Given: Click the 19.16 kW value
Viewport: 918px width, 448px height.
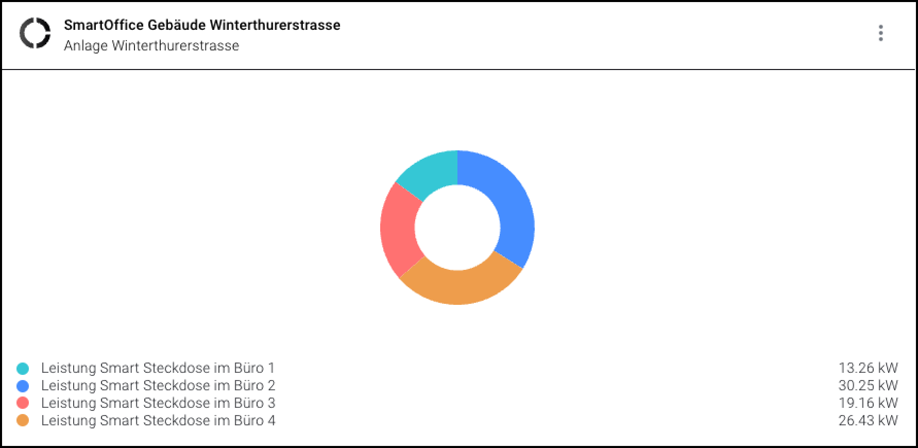Looking at the screenshot, I should [x=868, y=403].
